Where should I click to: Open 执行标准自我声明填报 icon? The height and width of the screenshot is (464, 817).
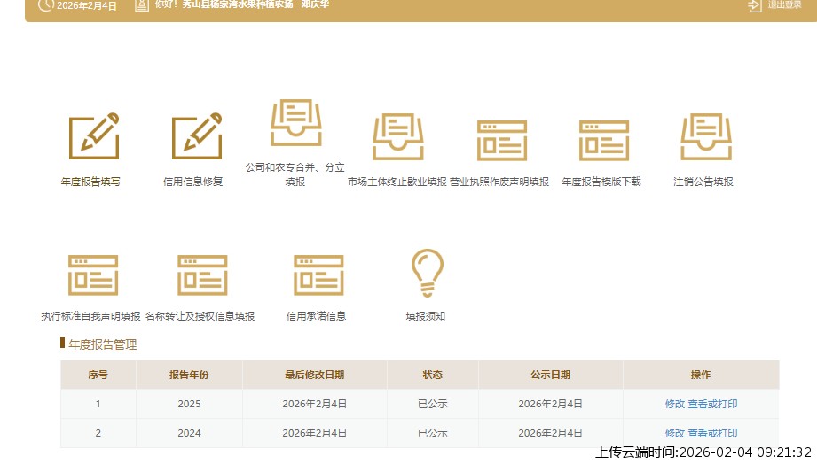click(x=92, y=275)
